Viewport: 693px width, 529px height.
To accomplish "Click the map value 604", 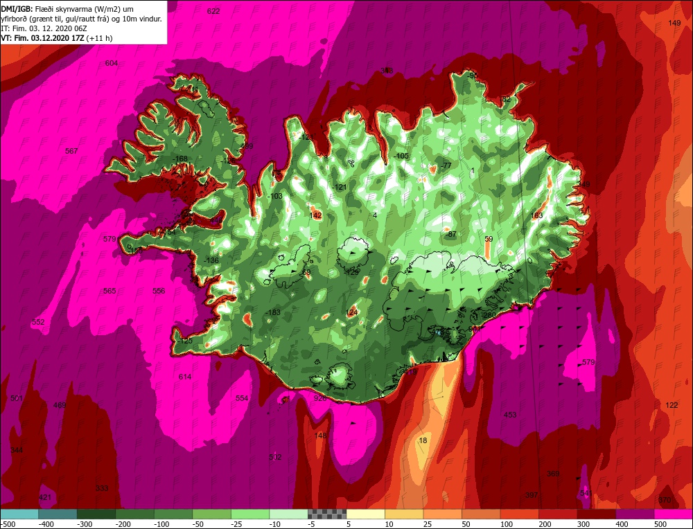I will (x=112, y=63).
